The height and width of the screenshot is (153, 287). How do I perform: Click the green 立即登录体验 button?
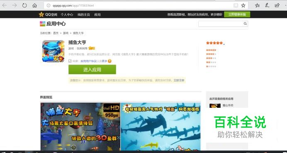[237, 15]
